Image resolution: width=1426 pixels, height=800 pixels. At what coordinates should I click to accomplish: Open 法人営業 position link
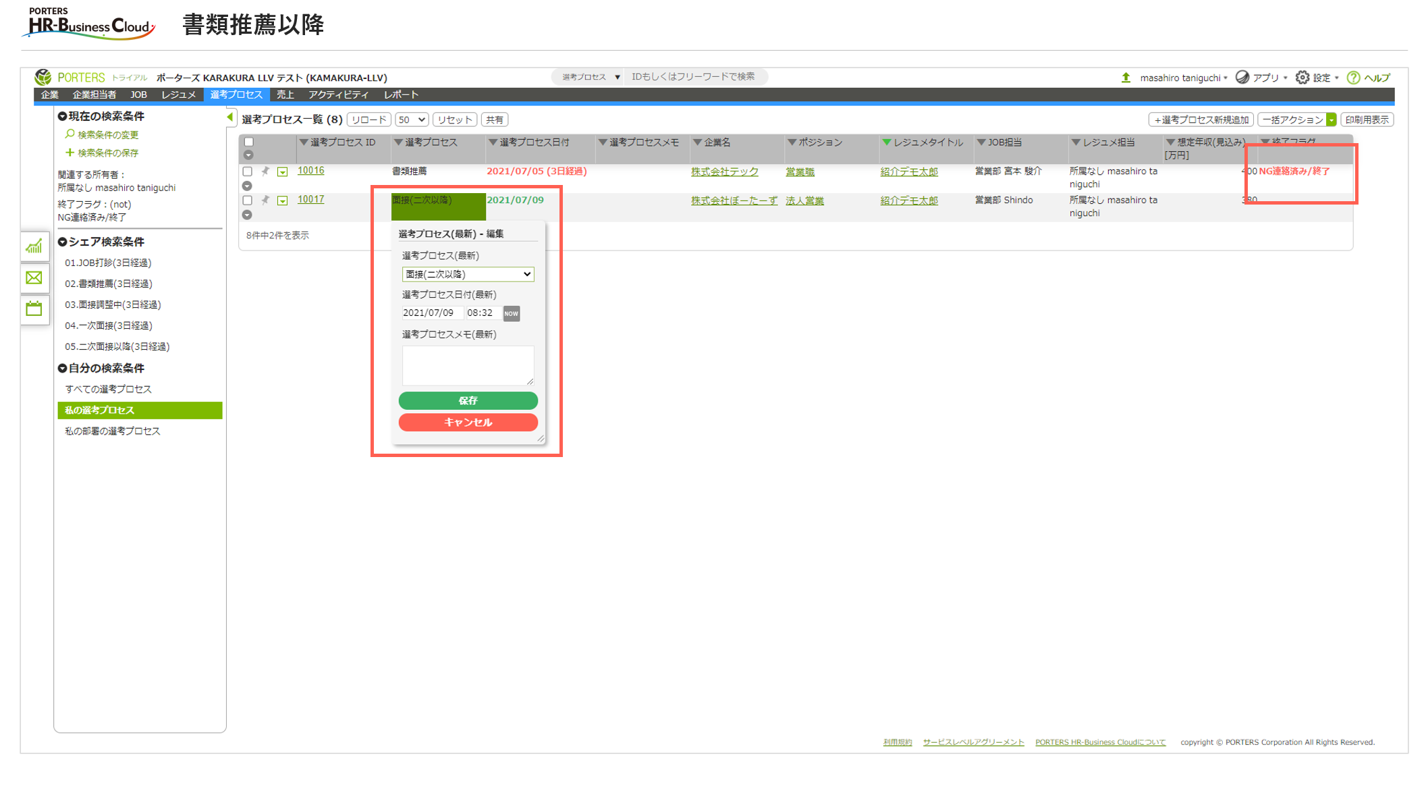pos(804,201)
